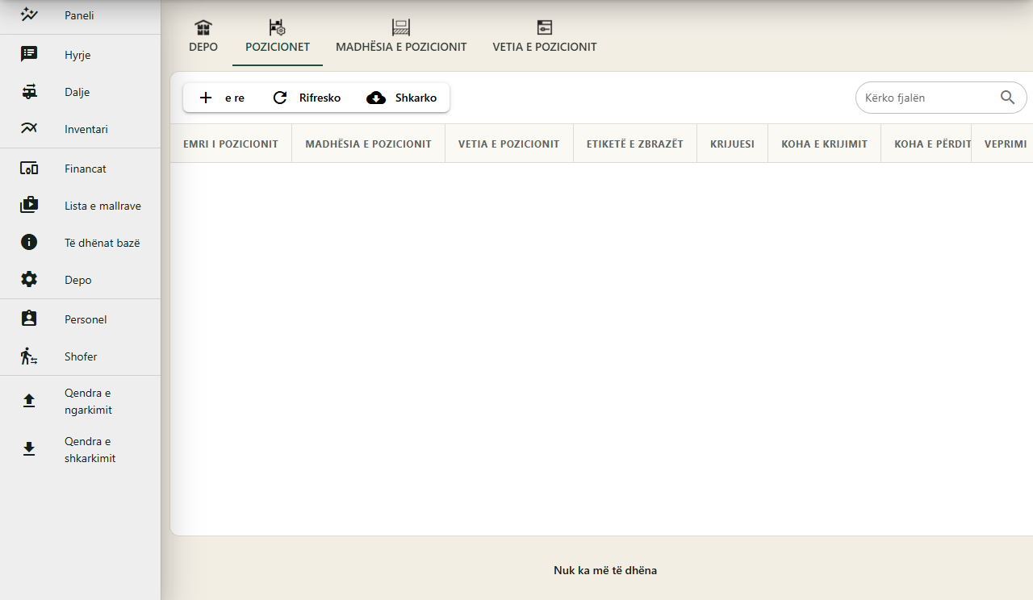Click the Të dhënat bazë info icon
The image size is (1033, 600).
(x=29, y=242)
